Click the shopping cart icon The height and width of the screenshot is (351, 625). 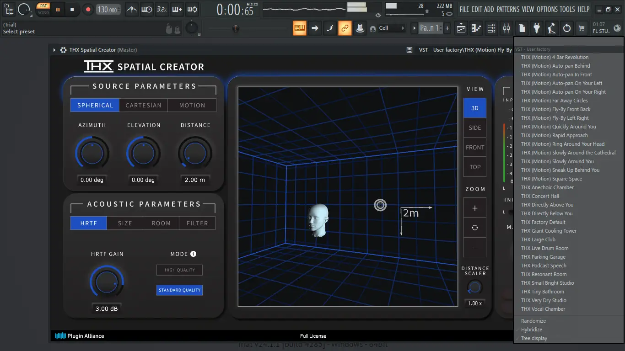(582, 28)
